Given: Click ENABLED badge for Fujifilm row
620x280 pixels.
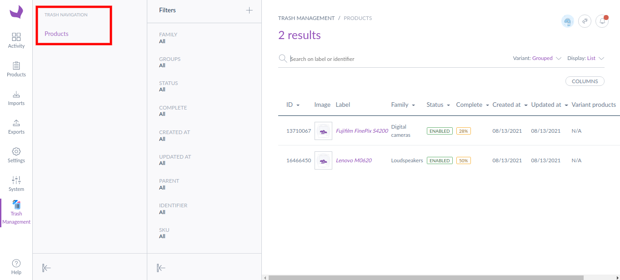Looking at the screenshot, I should point(440,131).
